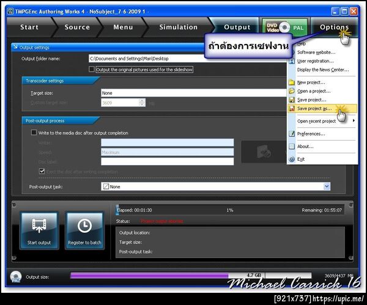Click the Start output button
Screen dimensions: 367x305
[39, 230]
